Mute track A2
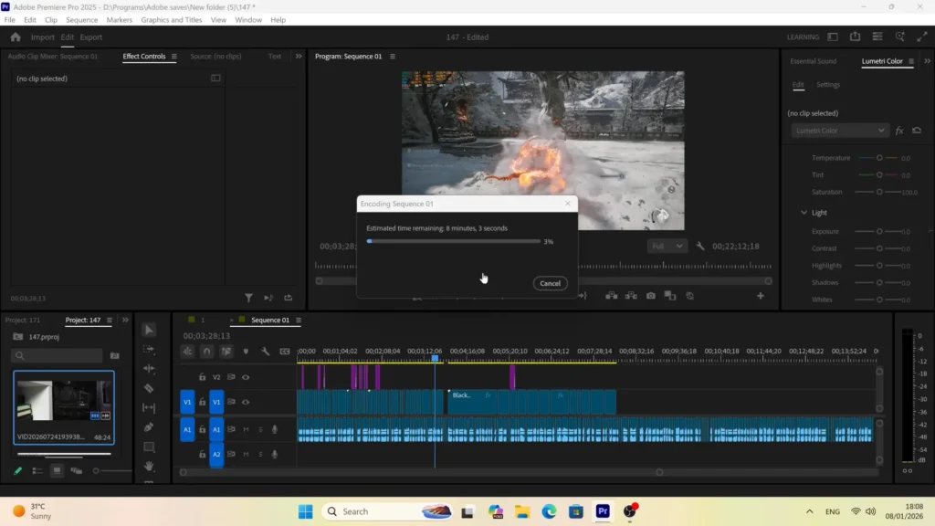Viewport: 935px width, 526px height. [x=246, y=455]
